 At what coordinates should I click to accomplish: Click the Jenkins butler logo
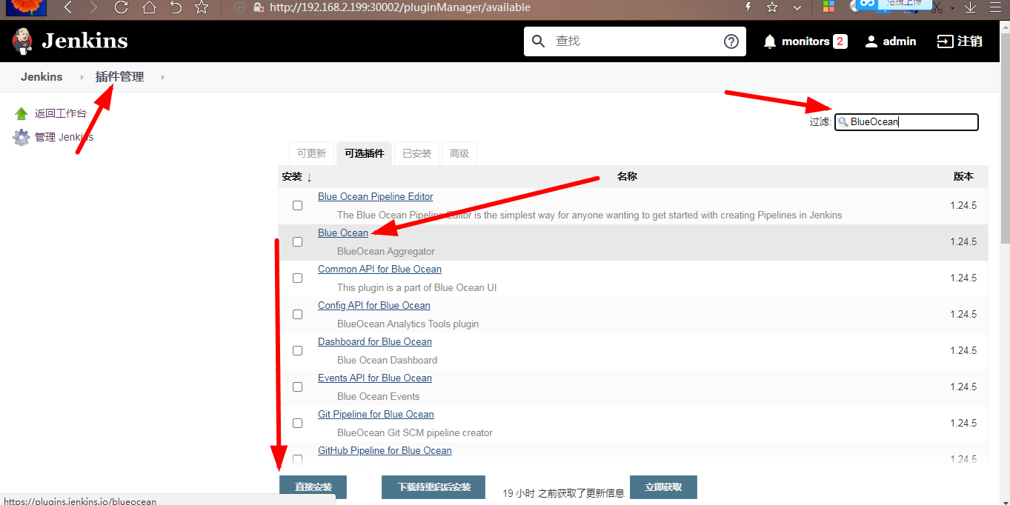22,41
